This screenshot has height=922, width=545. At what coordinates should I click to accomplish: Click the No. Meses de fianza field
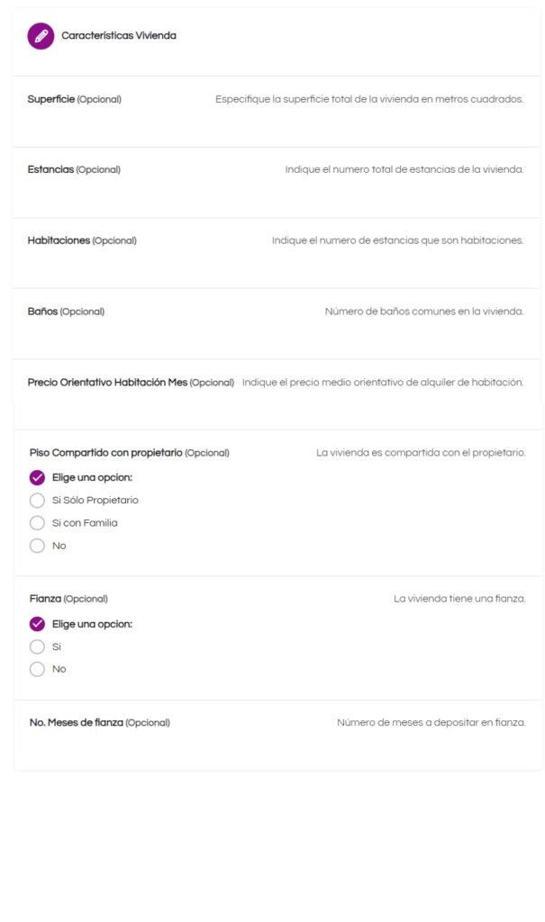(x=277, y=735)
